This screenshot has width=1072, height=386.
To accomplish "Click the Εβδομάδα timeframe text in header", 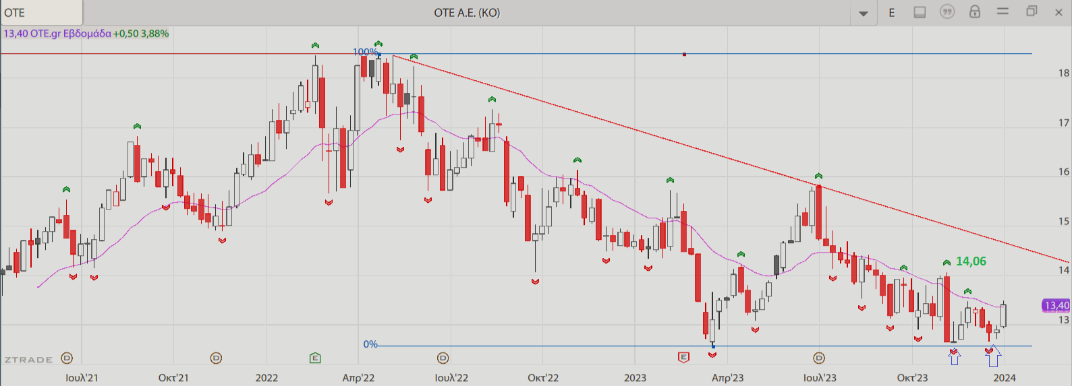I will pyautogui.click(x=87, y=34).
